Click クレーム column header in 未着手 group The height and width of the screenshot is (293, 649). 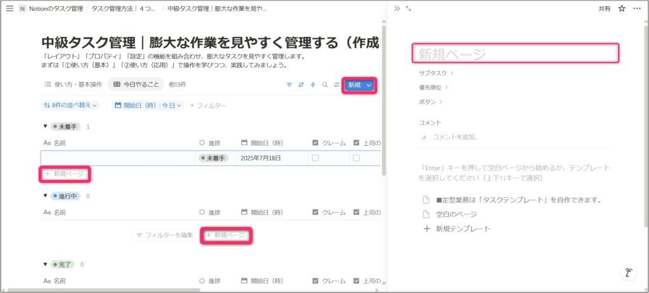click(x=329, y=143)
